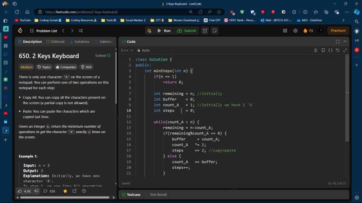Viewport: 362px width, 203px height.
Task: Click the browser address bar
Action: click(113, 12)
